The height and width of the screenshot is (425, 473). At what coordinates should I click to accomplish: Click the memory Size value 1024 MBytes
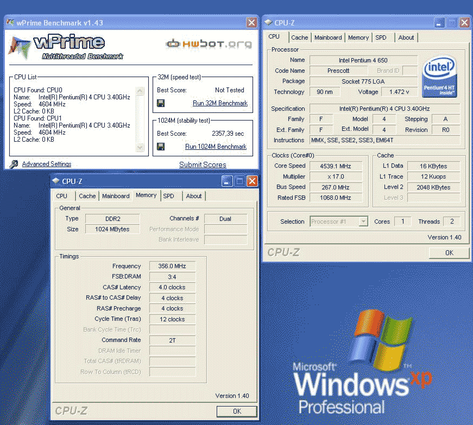pyautogui.click(x=112, y=230)
